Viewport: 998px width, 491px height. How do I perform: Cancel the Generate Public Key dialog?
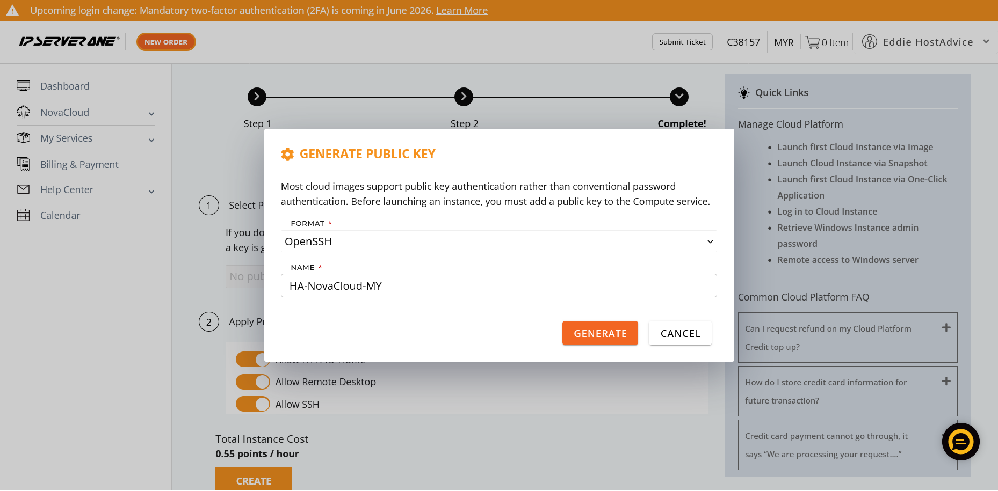point(680,333)
